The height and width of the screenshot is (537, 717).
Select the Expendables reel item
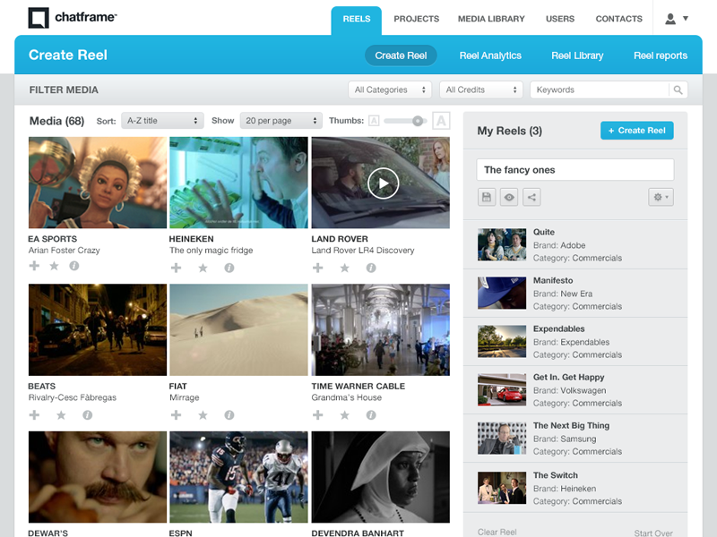coord(575,342)
